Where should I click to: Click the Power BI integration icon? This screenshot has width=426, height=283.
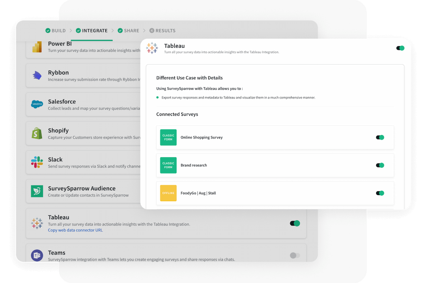click(37, 47)
